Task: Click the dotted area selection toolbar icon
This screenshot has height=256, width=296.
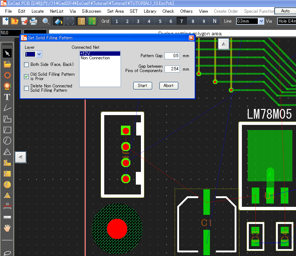Action: (x=70, y=21)
